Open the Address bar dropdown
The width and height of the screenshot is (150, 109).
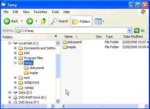click(129, 30)
